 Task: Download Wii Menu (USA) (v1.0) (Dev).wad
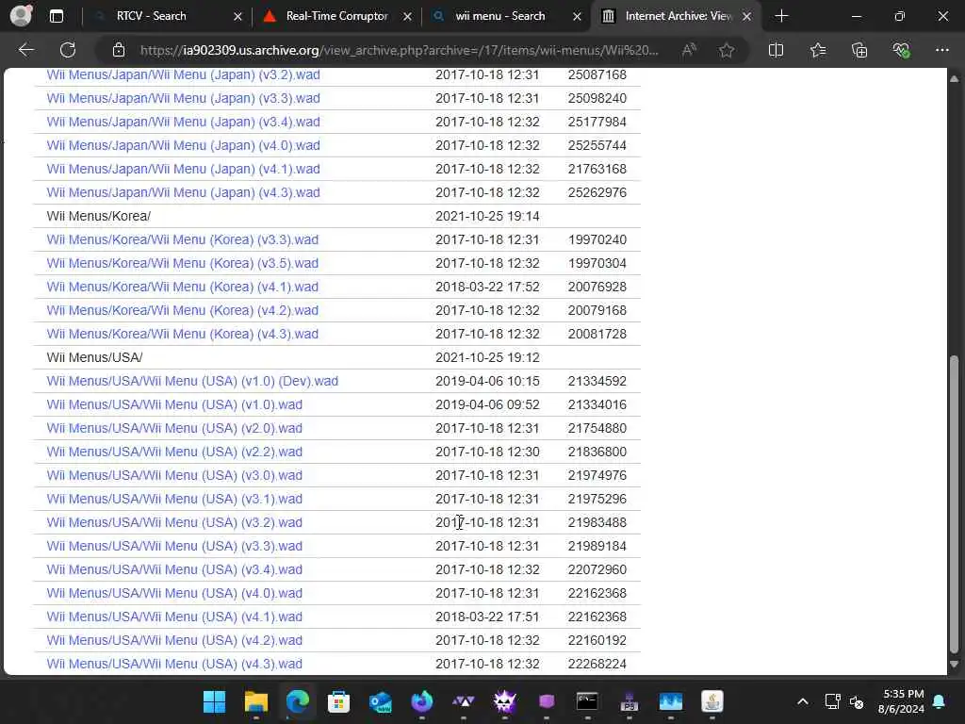(x=192, y=381)
